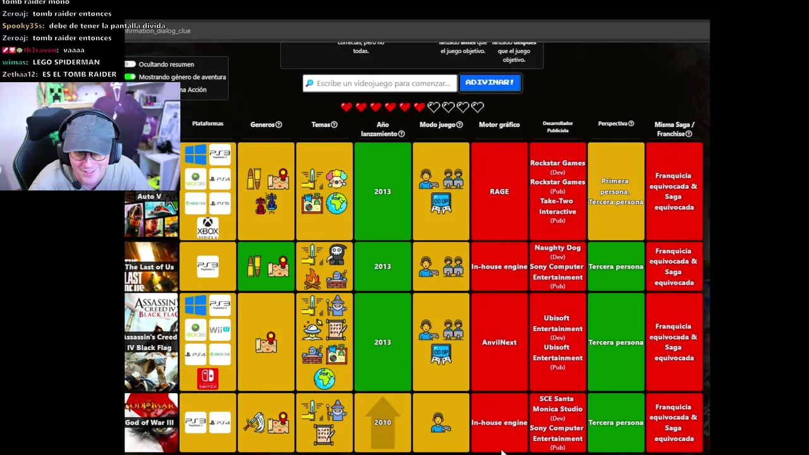This screenshot has height=455, width=809.
Task: Click the Naughty Dog developer cell
Action: coord(557,266)
